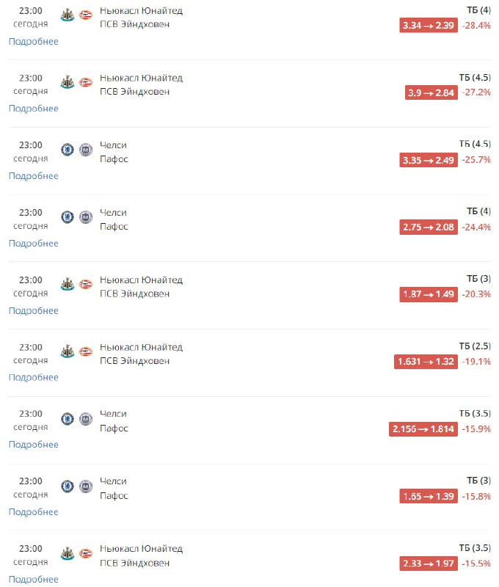The height and width of the screenshot is (587, 499).
Task: Open Подробнее under Chelsea ТБ (4.5) row
Action: [x=33, y=176]
